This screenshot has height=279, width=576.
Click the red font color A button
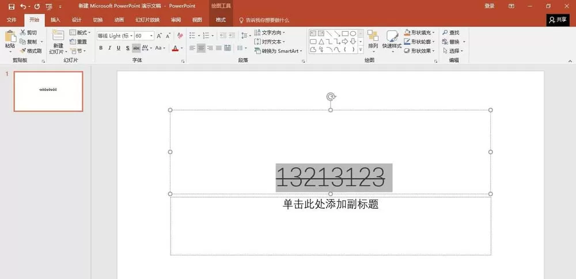(x=175, y=48)
